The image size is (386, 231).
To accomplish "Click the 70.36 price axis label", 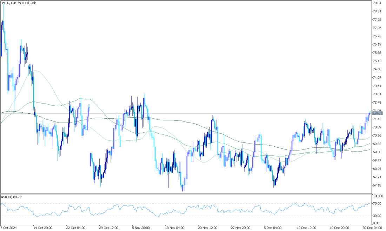I will (377, 135).
